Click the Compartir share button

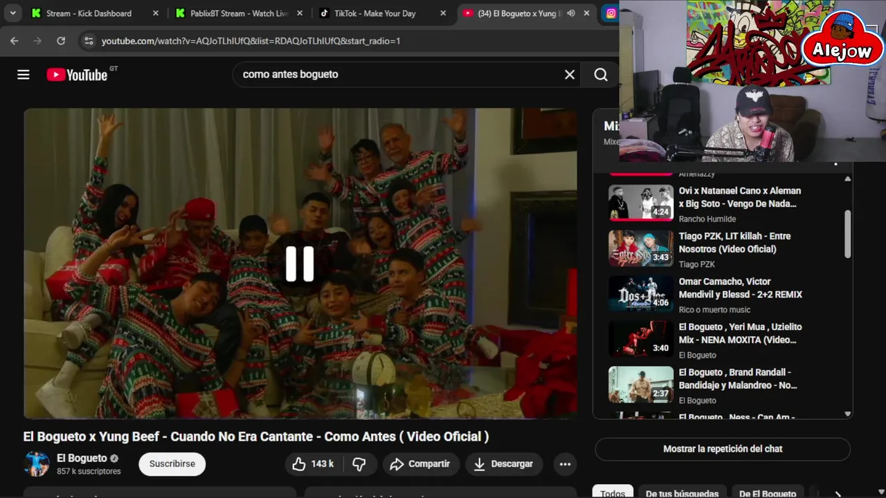(x=420, y=464)
